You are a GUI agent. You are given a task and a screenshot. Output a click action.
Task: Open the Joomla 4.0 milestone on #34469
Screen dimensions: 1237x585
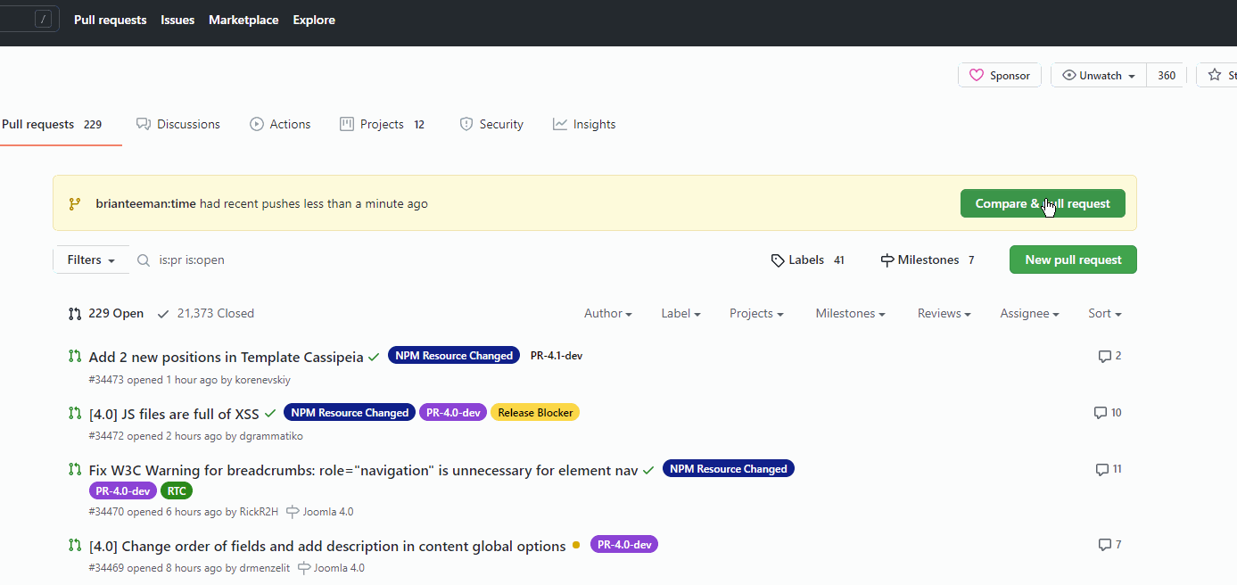coord(331,568)
